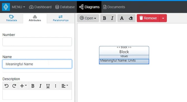Select the Block title in diagram

[124, 52]
